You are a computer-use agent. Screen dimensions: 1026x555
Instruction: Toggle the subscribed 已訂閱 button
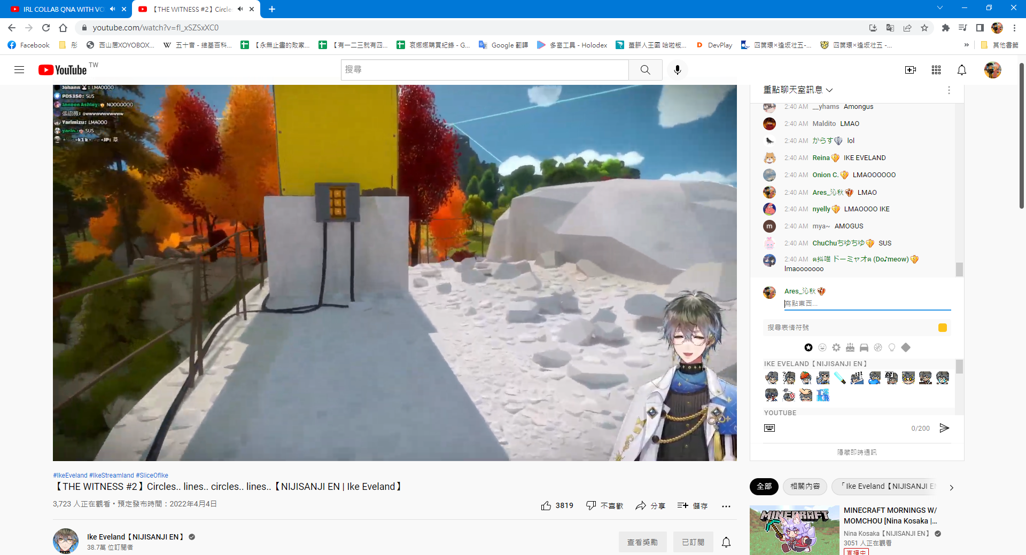click(693, 542)
